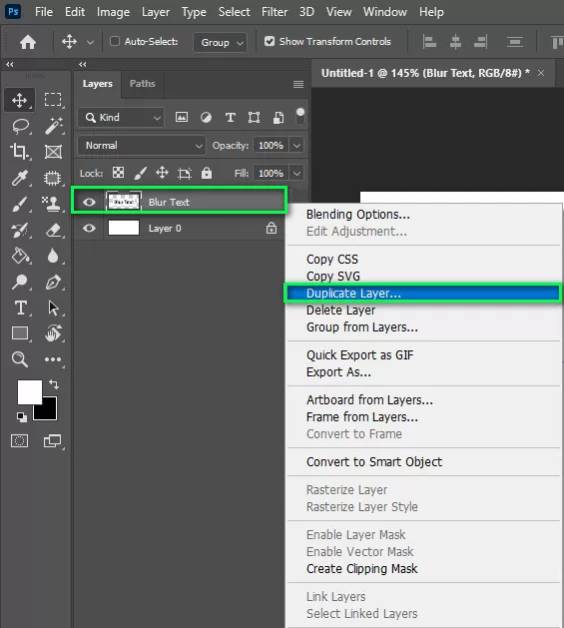This screenshot has width=564, height=628.
Task: Toggle filter for type layers
Action: point(231,118)
